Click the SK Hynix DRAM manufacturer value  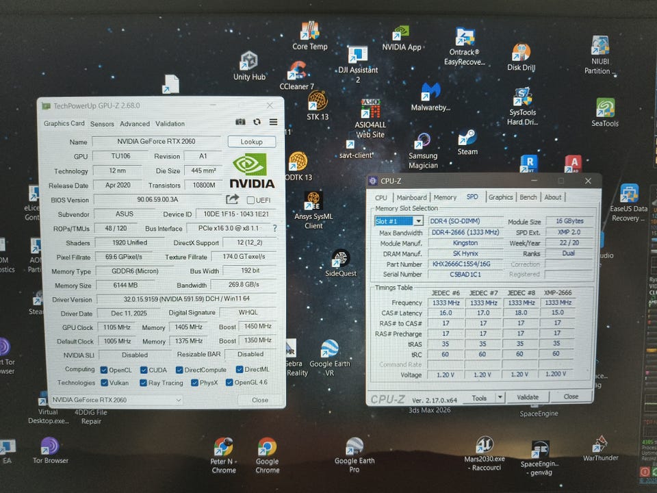(465, 253)
